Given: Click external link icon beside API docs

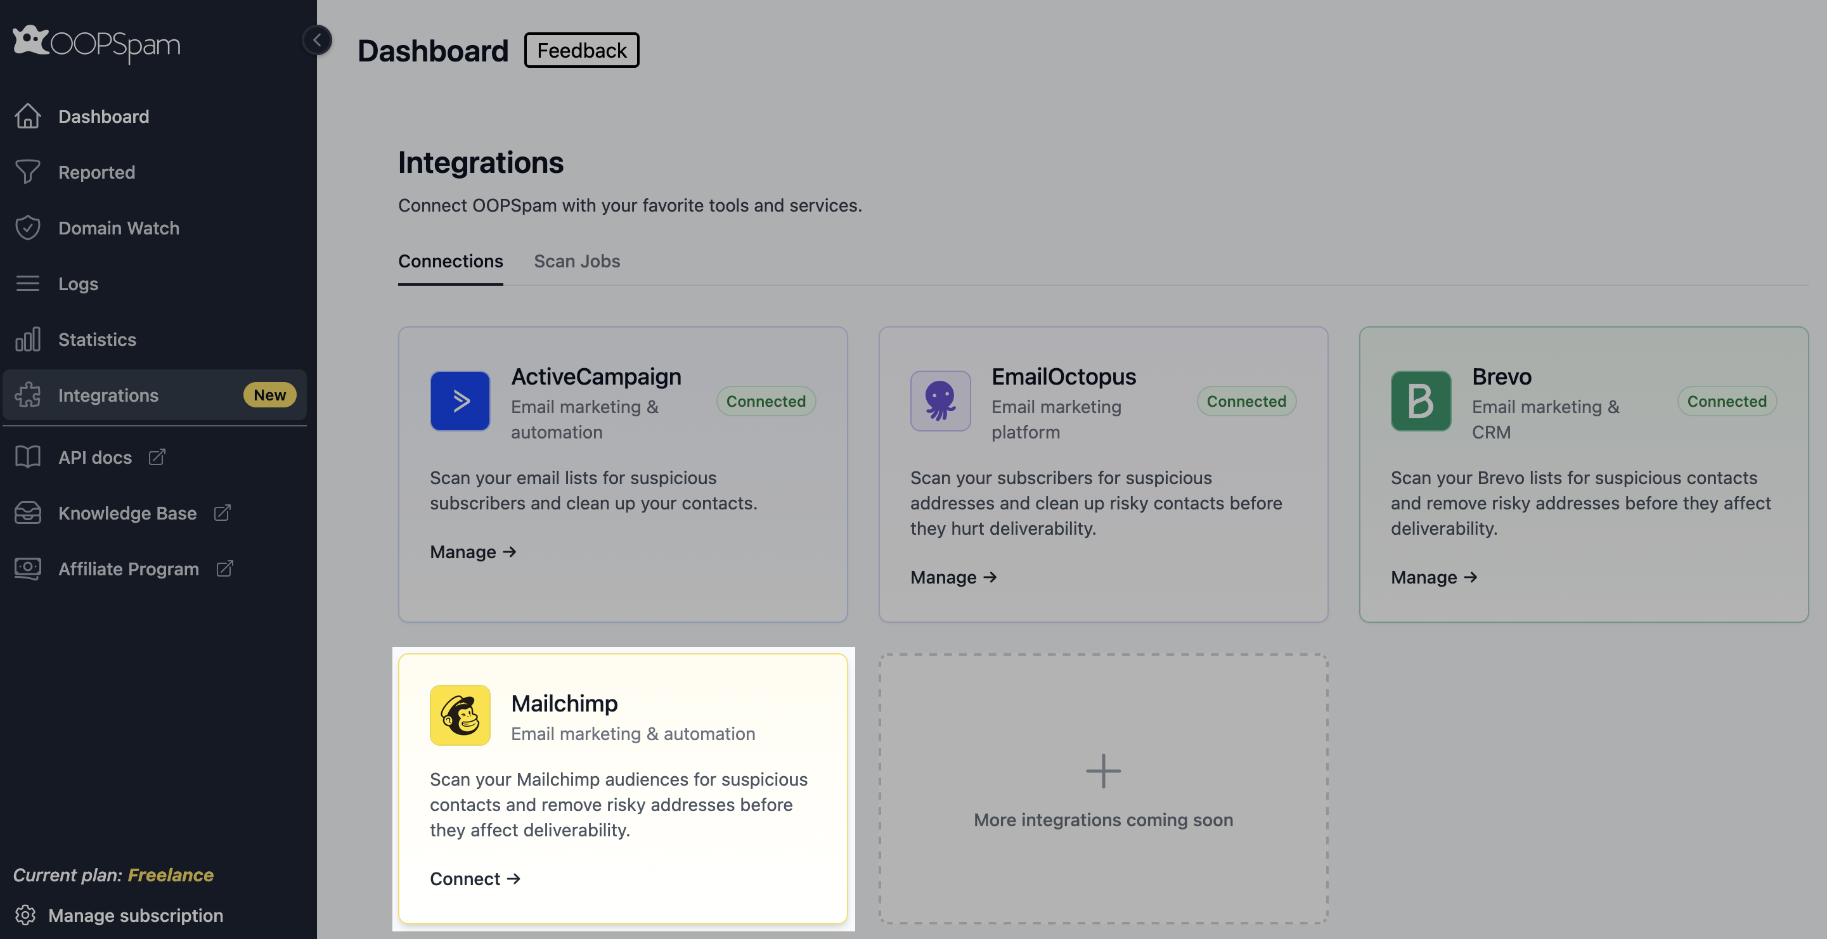Looking at the screenshot, I should click(157, 457).
